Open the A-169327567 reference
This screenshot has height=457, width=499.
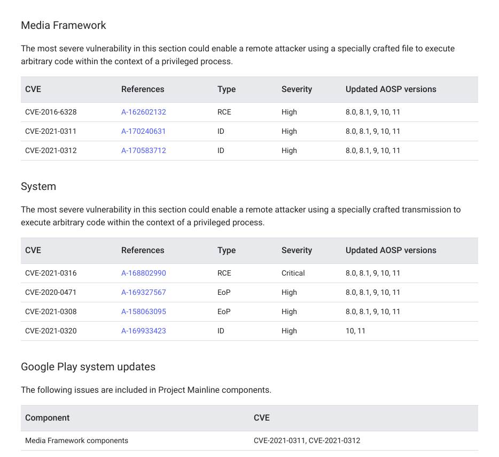pyautogui.click(x=143, y=293)
